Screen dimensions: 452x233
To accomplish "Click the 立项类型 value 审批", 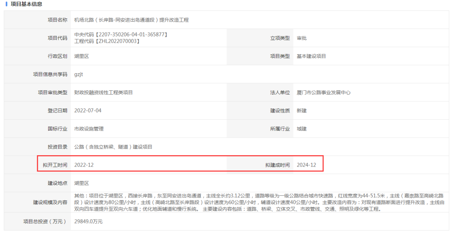I will click(301, 38).
